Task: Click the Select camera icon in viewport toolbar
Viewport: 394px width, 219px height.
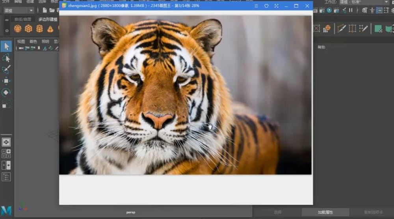Action: pos(21,48)
